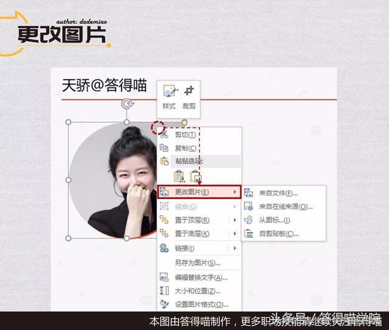The height and width of the screenshot is (330, 389).
Task: Click the size and position icon
Action: 164,290
